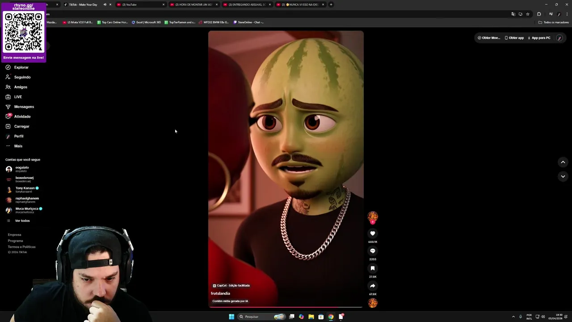Open the video comments
572x322 pixels.
(x=373, y=251)
